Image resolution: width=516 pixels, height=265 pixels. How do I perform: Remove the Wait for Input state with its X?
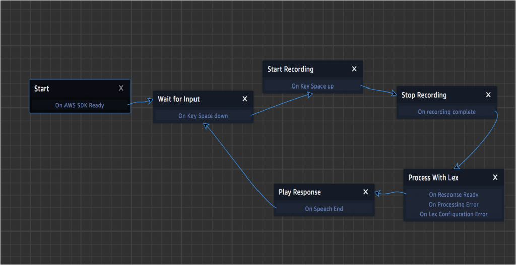coord(245,99)
